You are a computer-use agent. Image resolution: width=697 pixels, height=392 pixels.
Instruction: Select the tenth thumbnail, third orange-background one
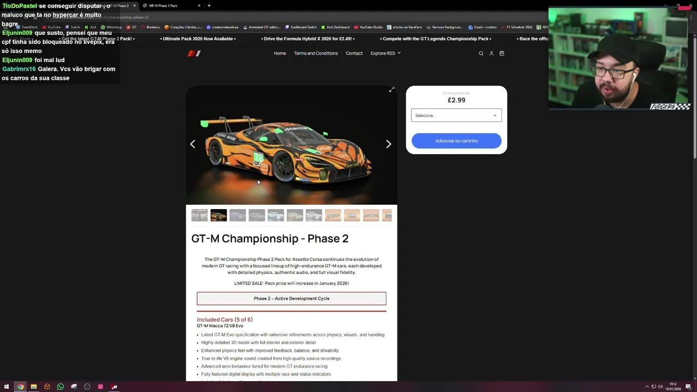[371, 216]
